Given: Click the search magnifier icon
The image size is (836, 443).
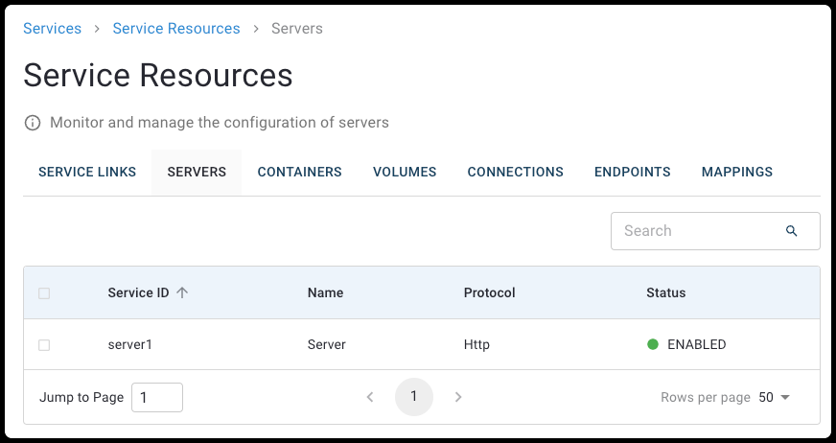Looking at the screenshot, I should 791,231.
